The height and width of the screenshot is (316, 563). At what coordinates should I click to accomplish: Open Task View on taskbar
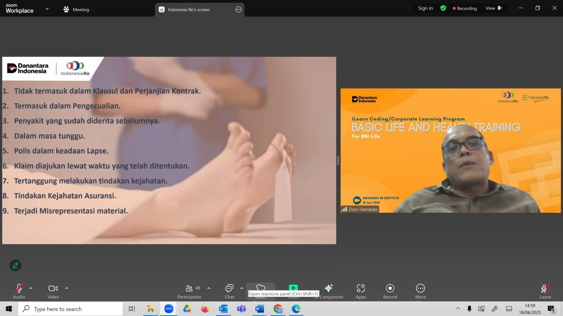(132, 309)
